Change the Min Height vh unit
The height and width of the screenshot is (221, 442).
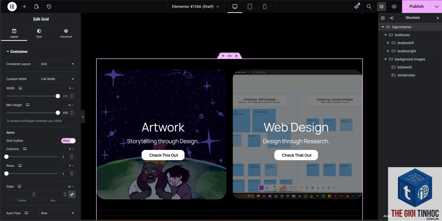click(x=71, y=105)
